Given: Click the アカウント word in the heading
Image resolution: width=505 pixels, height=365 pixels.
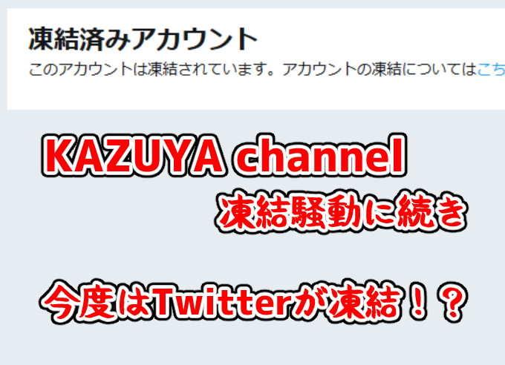Looking at the screenshot, I should click(195, 39).
